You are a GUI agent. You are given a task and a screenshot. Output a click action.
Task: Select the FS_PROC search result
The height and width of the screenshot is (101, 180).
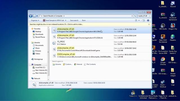point(101,43)
